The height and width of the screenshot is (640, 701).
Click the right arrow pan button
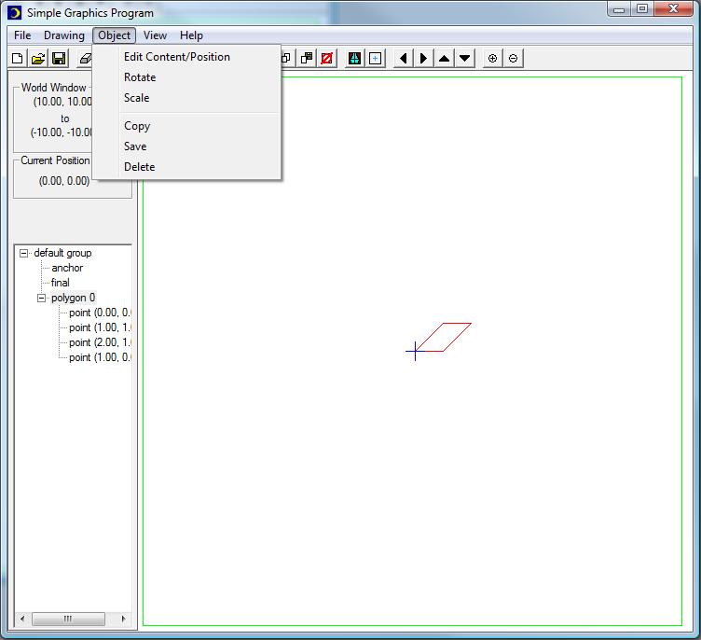423,58
